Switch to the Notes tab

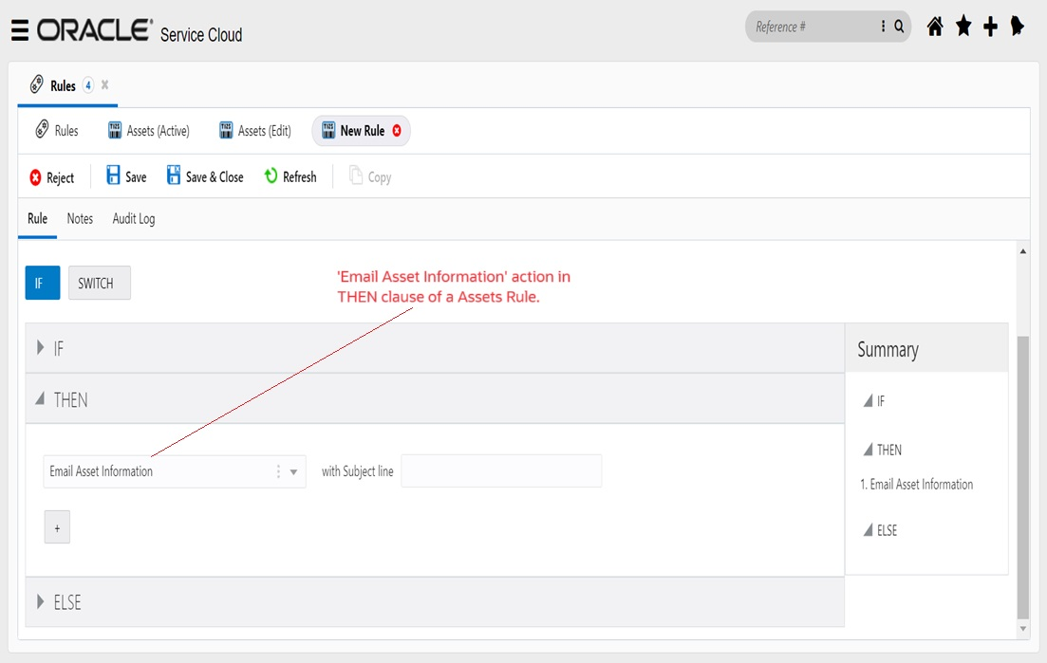click(80, 218)
